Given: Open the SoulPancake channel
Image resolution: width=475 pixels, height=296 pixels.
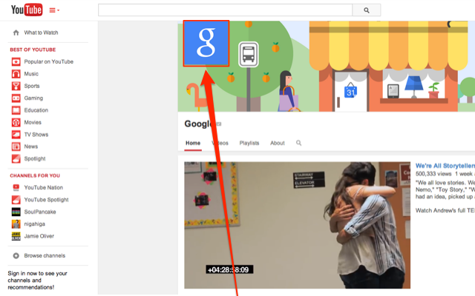Looking at the screenshot, I should pyautogui.click(x=40, y=212).
